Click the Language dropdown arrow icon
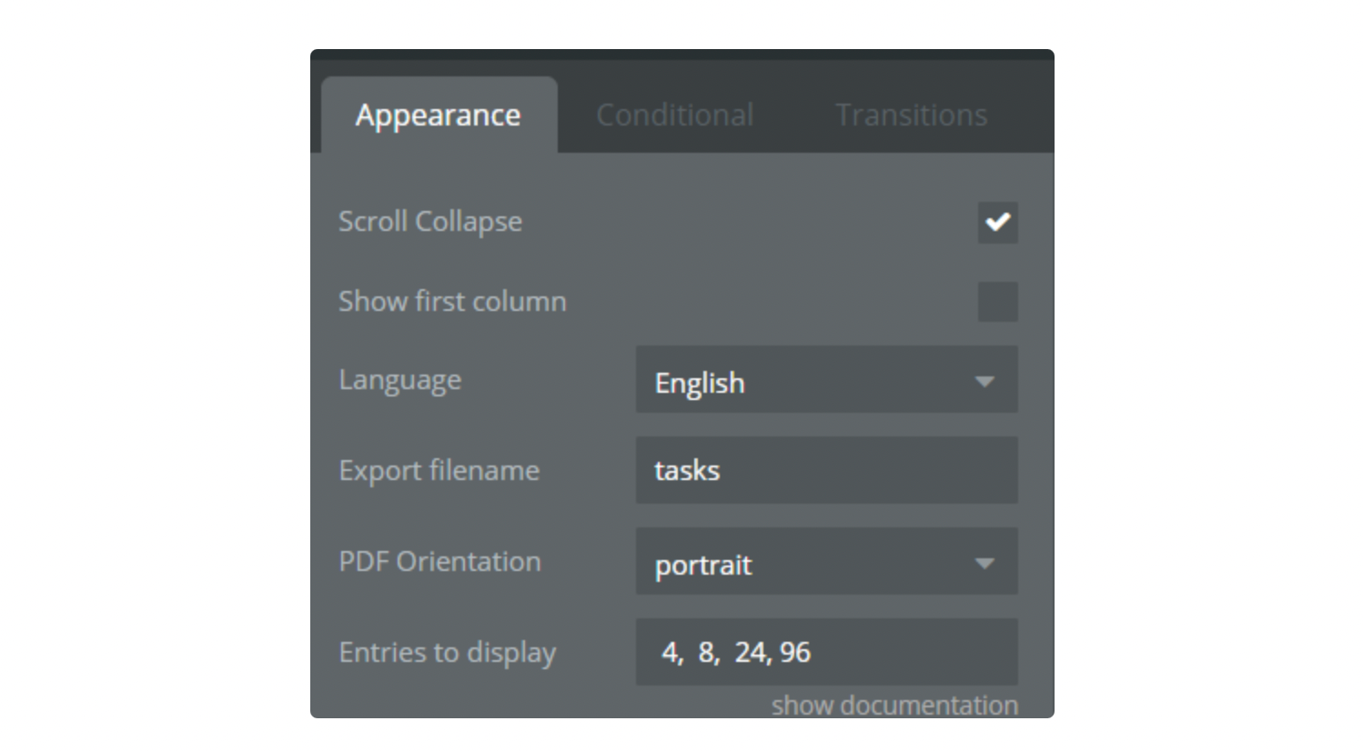1363x751 pixels. point(984,382)
